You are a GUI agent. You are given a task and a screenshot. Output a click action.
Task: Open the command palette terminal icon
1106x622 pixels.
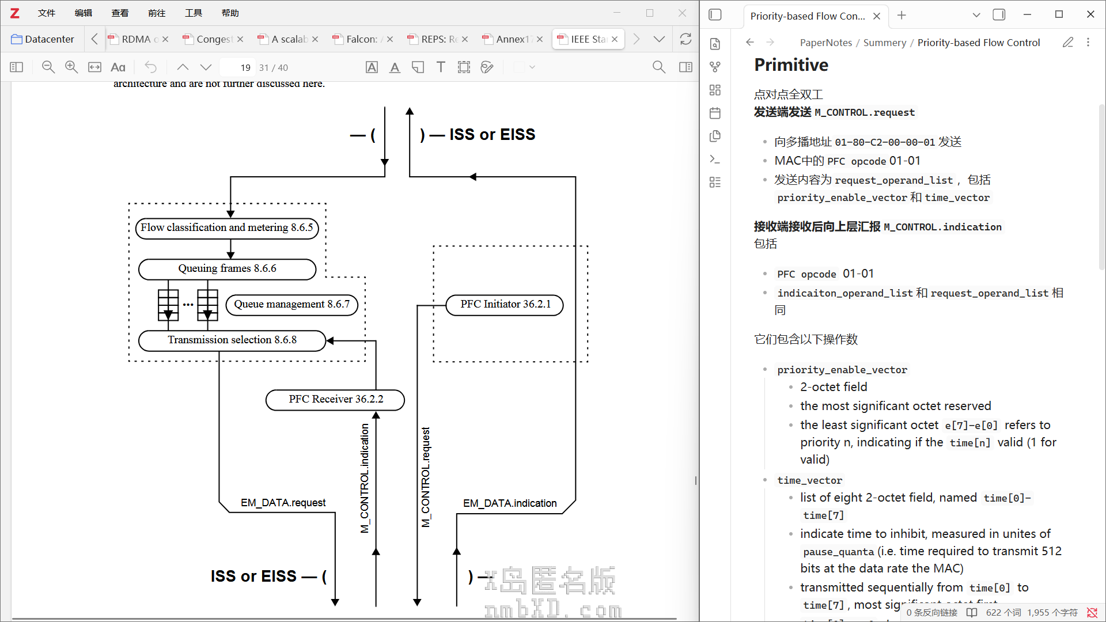pos(715,160)
